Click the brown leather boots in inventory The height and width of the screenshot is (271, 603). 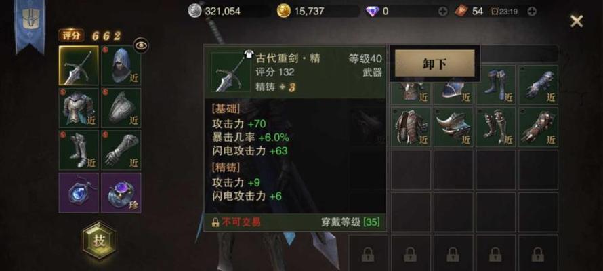pyautogui.click(x=496, y=127)
